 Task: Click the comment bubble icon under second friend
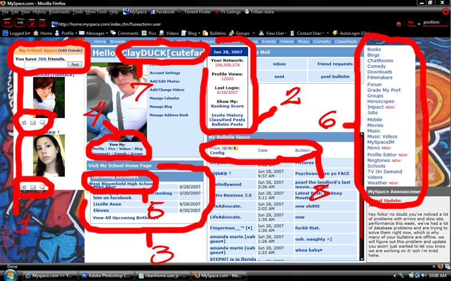point(42,187)
